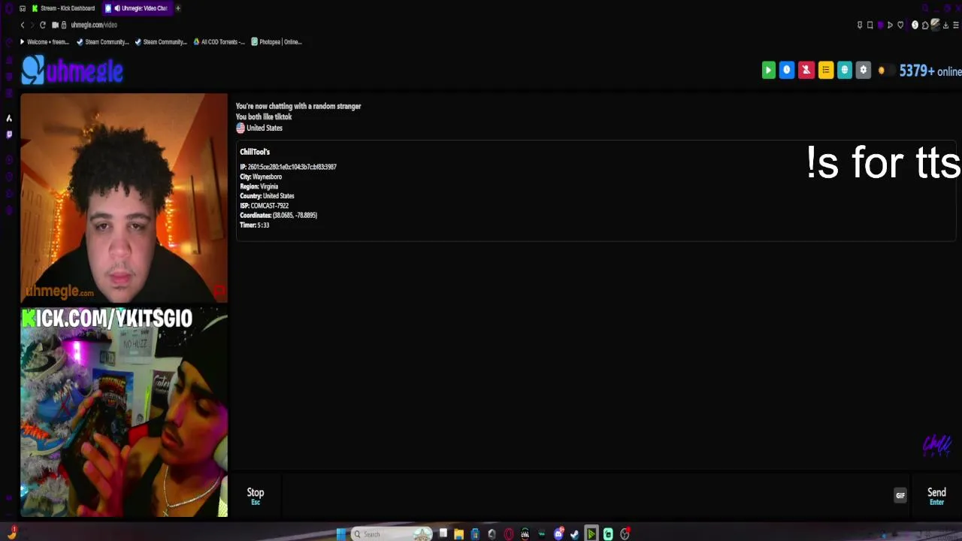Open Microsoft Store from the taskbar

point(475,534)
